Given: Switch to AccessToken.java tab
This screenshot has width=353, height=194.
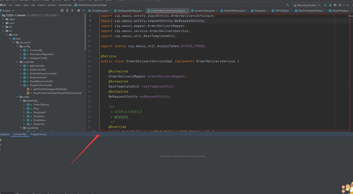Looking at the screenshot, I should click(x=204, y=11).
